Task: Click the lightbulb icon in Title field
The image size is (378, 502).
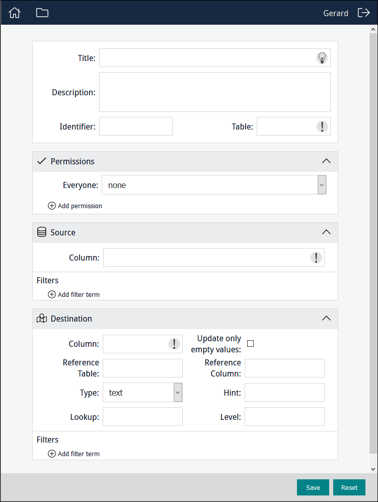Action: pos(322,58)
